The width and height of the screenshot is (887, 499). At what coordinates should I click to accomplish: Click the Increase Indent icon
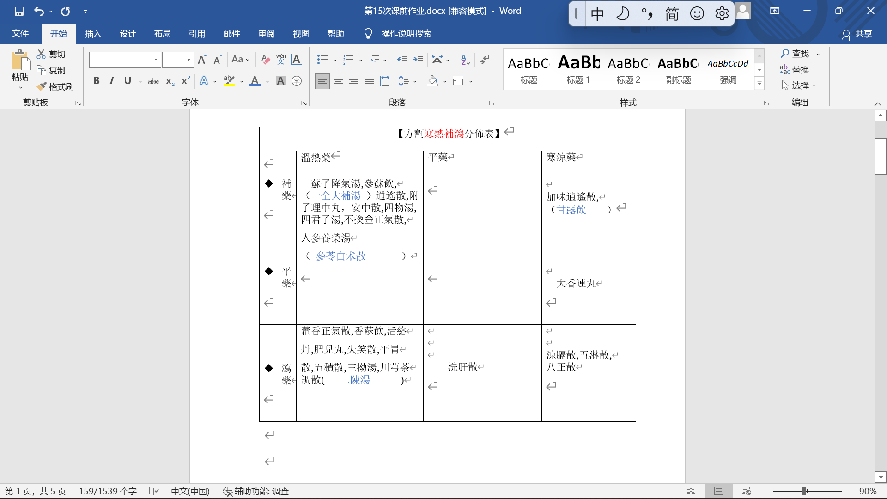point(418,60)
